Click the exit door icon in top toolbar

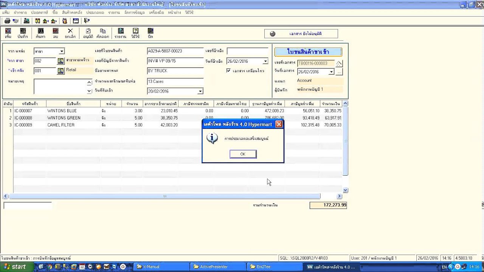point(87,21)
